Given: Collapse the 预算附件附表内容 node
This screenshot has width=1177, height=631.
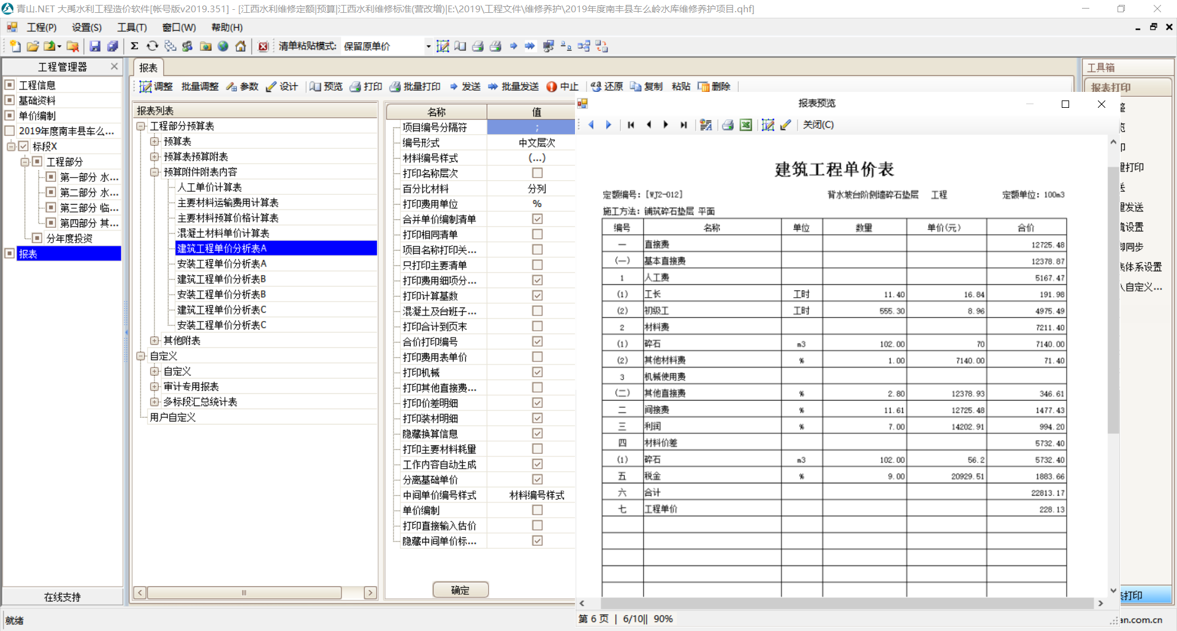Looking at the screenshot, I should click(154, 172).
